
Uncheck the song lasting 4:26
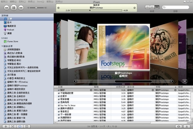59,90
